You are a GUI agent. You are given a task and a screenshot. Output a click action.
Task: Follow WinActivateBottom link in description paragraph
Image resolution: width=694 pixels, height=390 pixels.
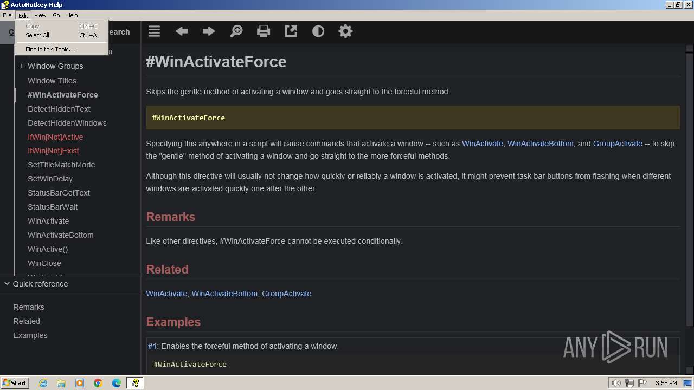point(541,144)
